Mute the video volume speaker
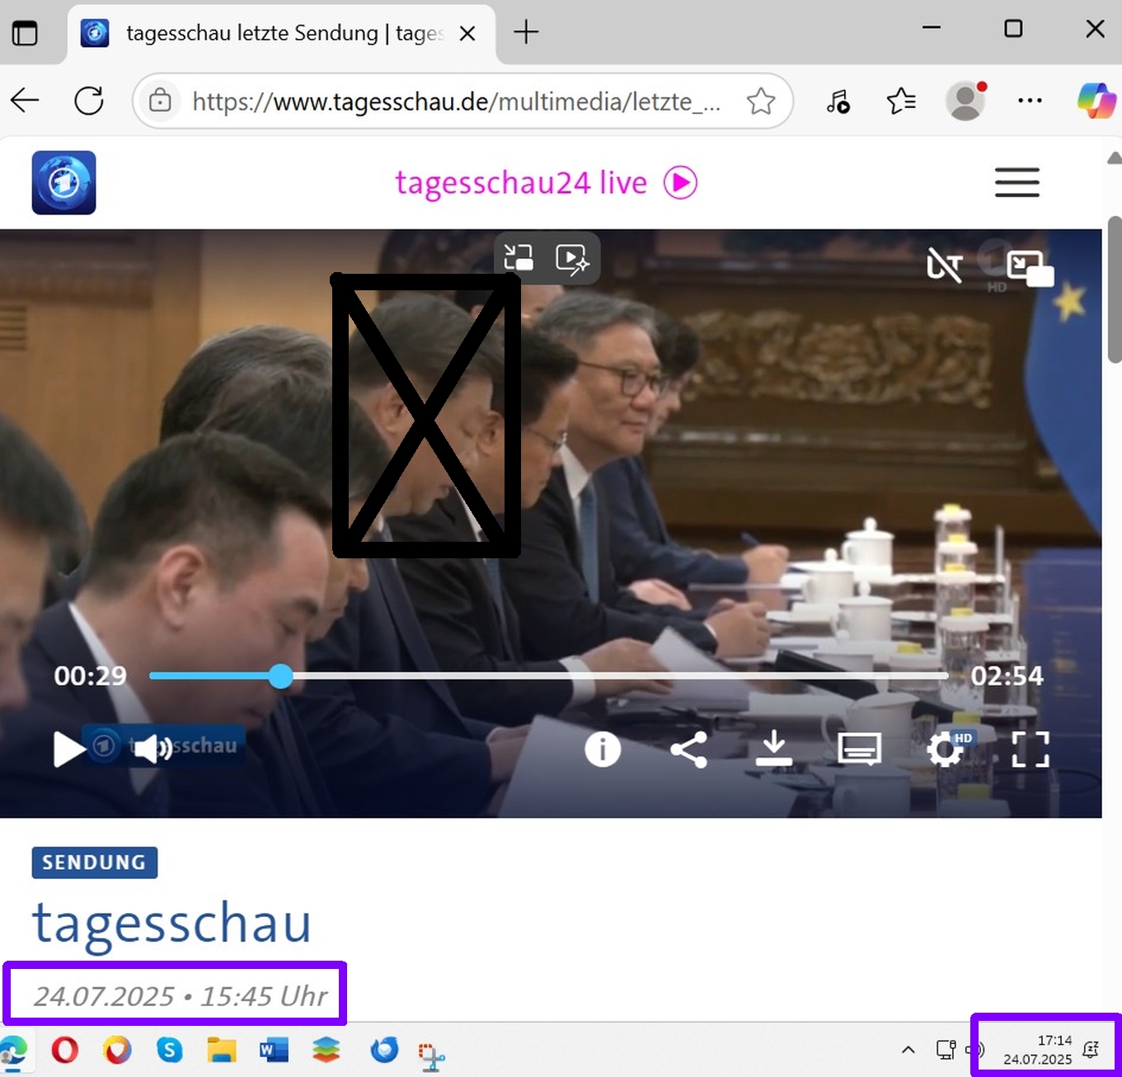The image size is (1122, 1077). (152, 749)
